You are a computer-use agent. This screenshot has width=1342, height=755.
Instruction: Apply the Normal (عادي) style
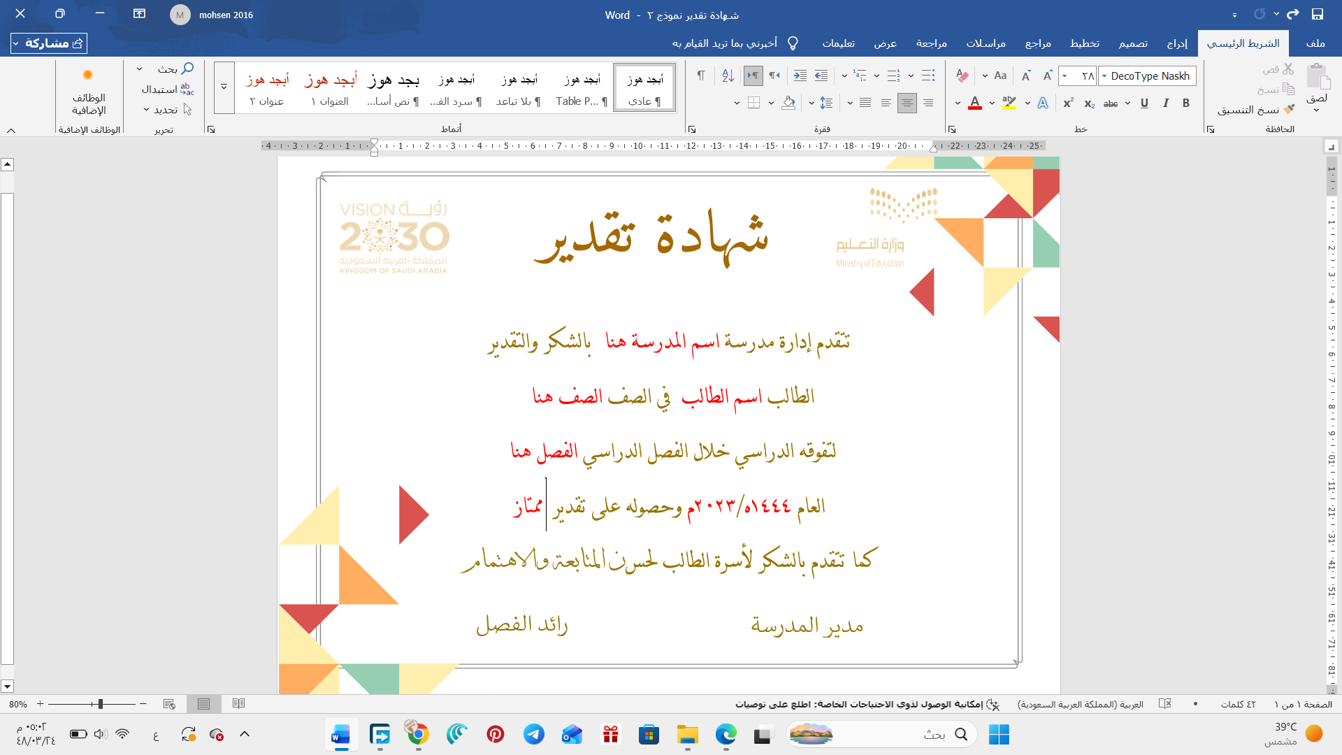[x=644, y=88]
